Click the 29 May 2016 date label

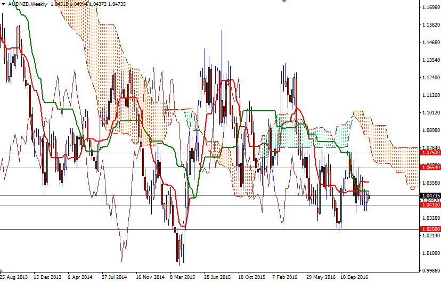321,277
